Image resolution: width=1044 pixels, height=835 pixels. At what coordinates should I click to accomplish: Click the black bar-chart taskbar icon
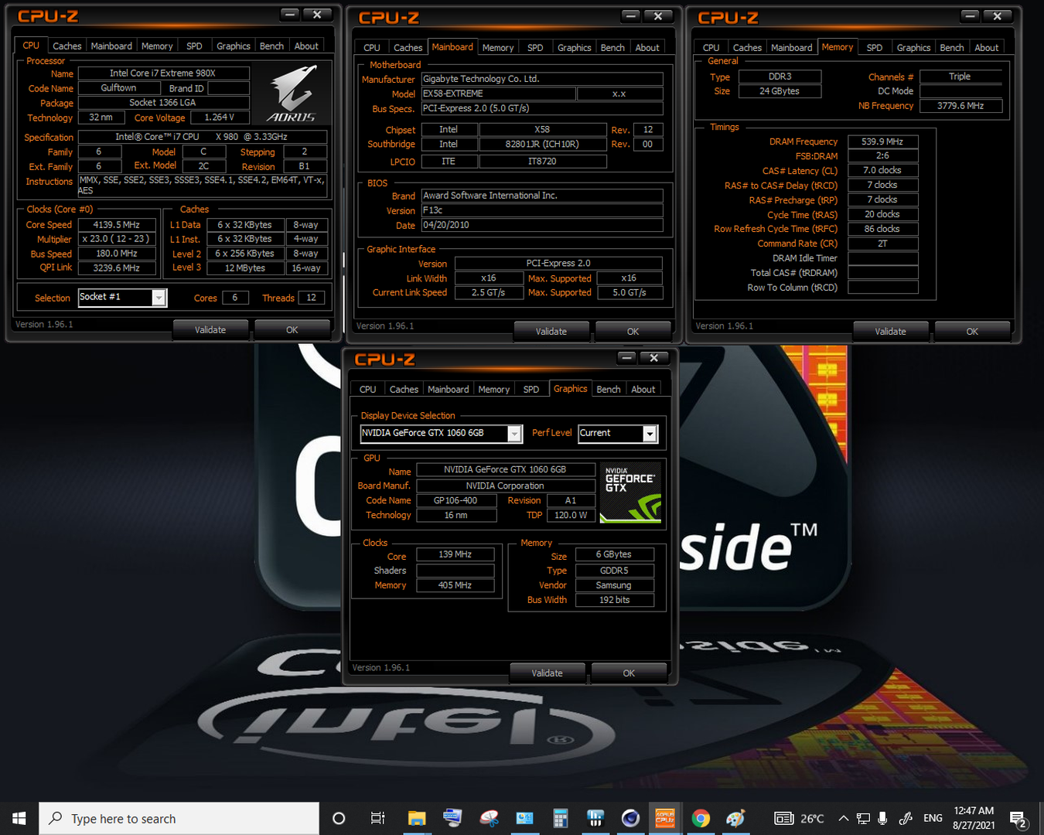tap(595, 818)
